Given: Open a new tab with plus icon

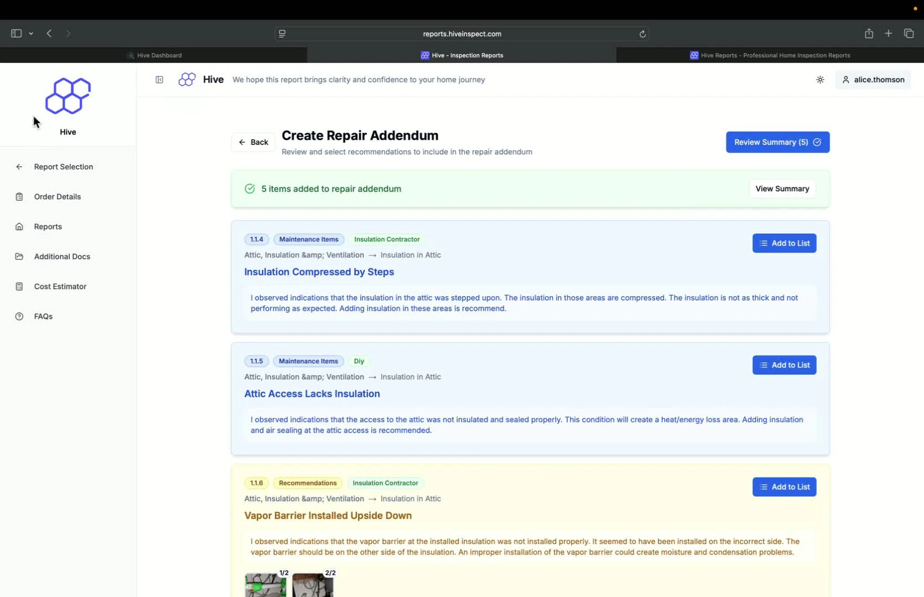Looking at the screenshot, I should pos(889,33).
